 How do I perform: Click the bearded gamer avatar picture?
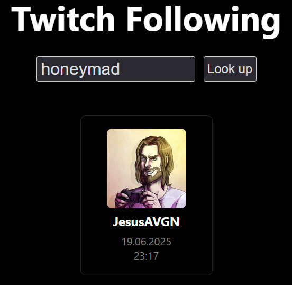point(147,168)
